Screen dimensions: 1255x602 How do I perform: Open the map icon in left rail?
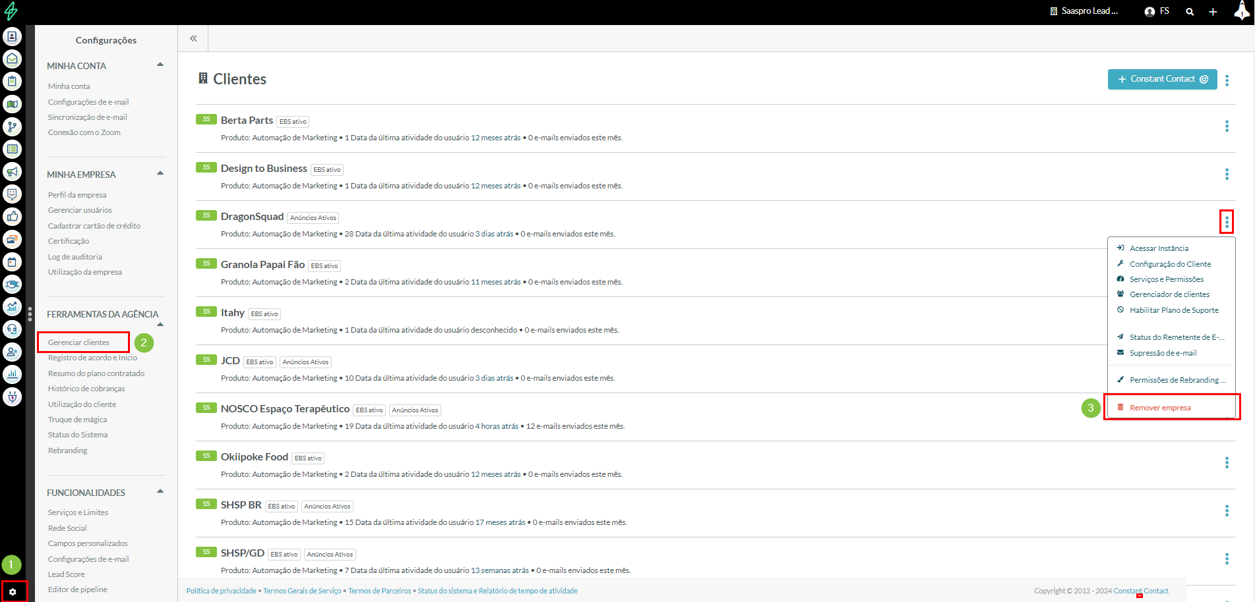click(12, 104)
